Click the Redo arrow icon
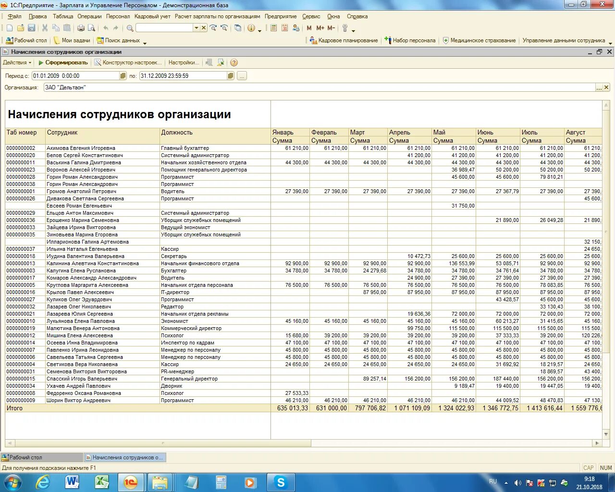 pyautogui.click(x=116, y=28)
